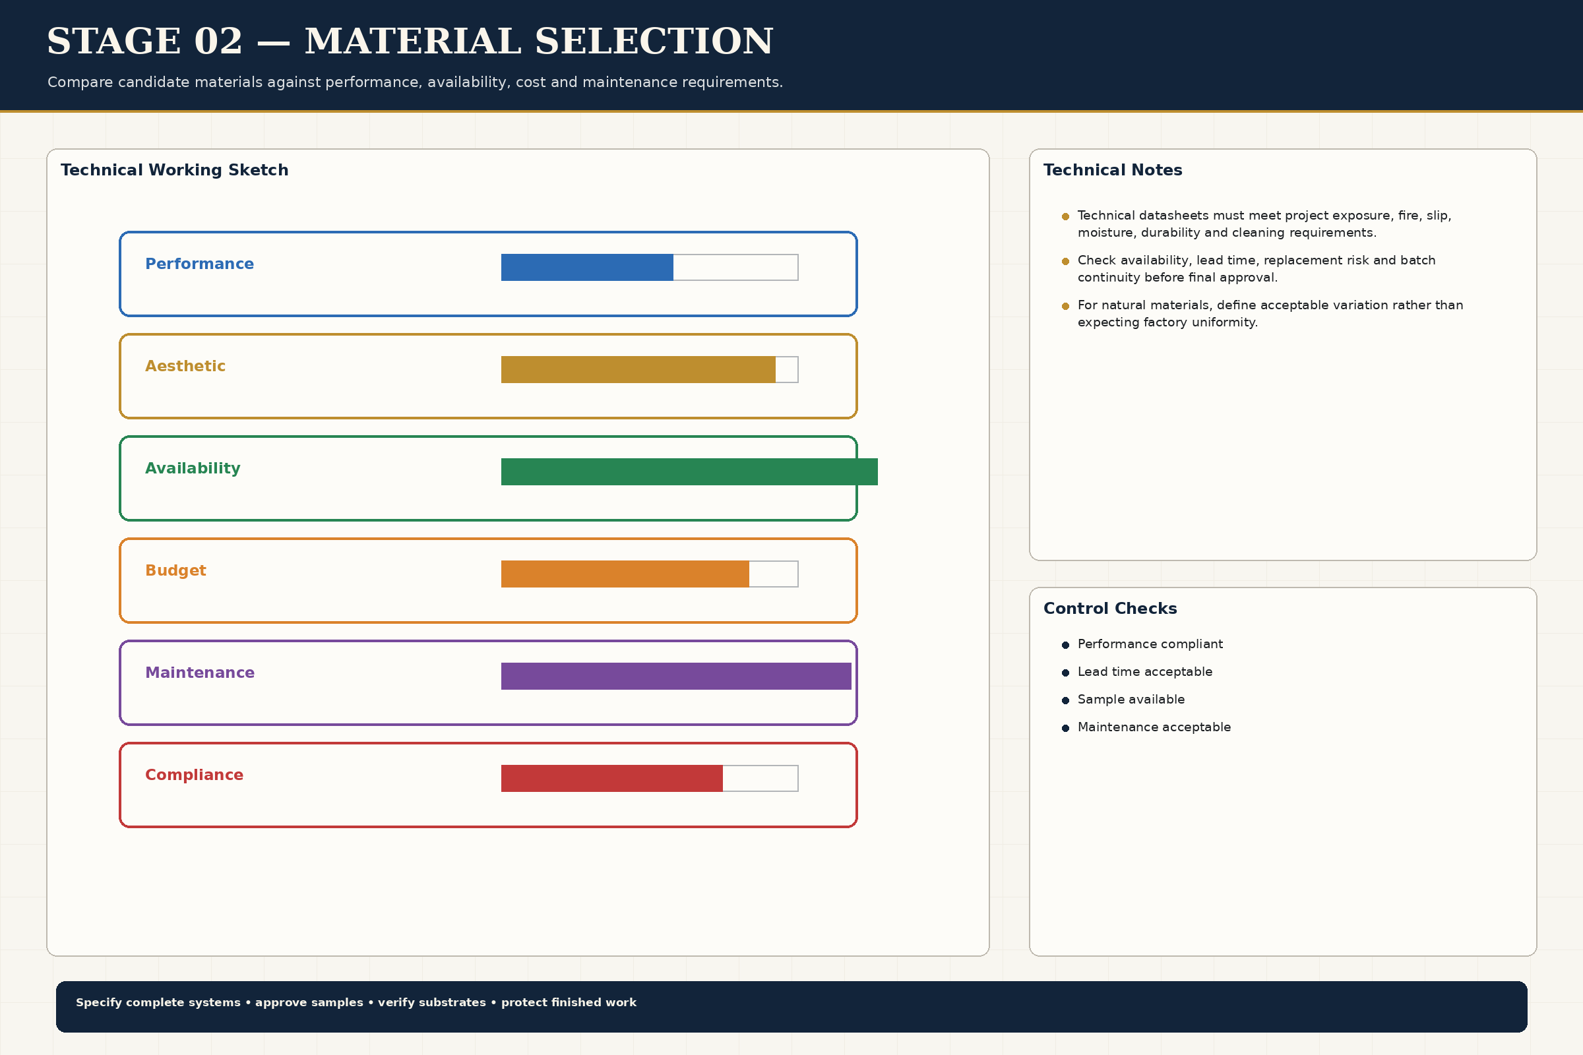Select the Maintenance label
The width and height of the screenshot is (1583, 1055).
pyautogui.click(x=200, y=673)
